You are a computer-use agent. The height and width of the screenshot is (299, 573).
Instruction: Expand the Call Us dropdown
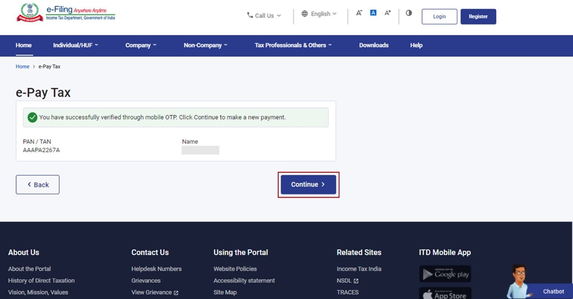pos(264,16)
